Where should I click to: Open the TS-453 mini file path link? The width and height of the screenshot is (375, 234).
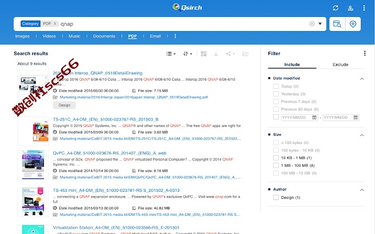150,215
